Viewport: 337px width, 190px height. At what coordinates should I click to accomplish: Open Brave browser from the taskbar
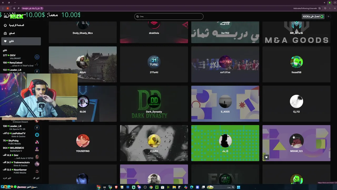[x=116, y=187]
